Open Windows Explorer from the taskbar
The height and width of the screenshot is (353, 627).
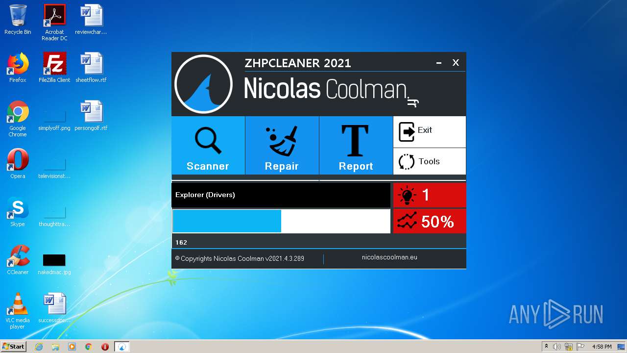pyautogui.click(x=55, y=347)
